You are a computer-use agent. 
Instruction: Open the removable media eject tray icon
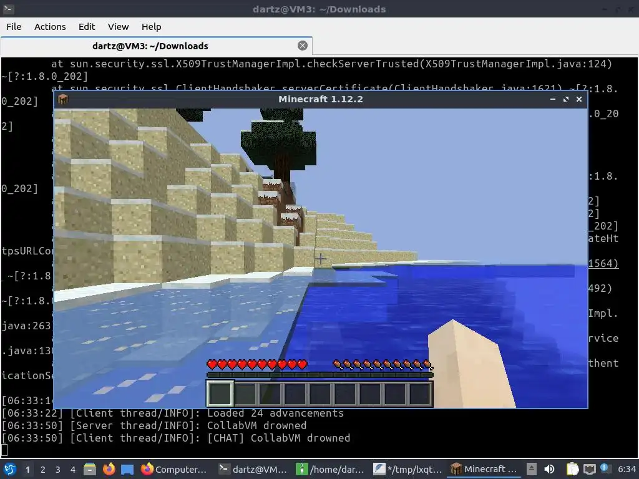click(x=532, y=469)
